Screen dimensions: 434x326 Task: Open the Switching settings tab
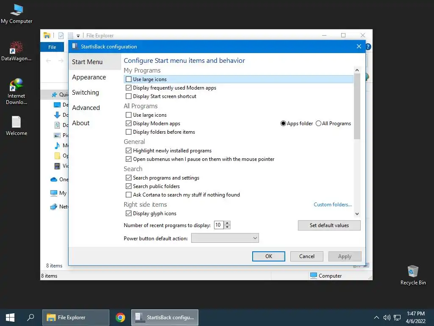pos(85,92)
